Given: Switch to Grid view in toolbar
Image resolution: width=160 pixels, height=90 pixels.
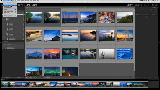Looking at the screenshot, I should point(27,77).
